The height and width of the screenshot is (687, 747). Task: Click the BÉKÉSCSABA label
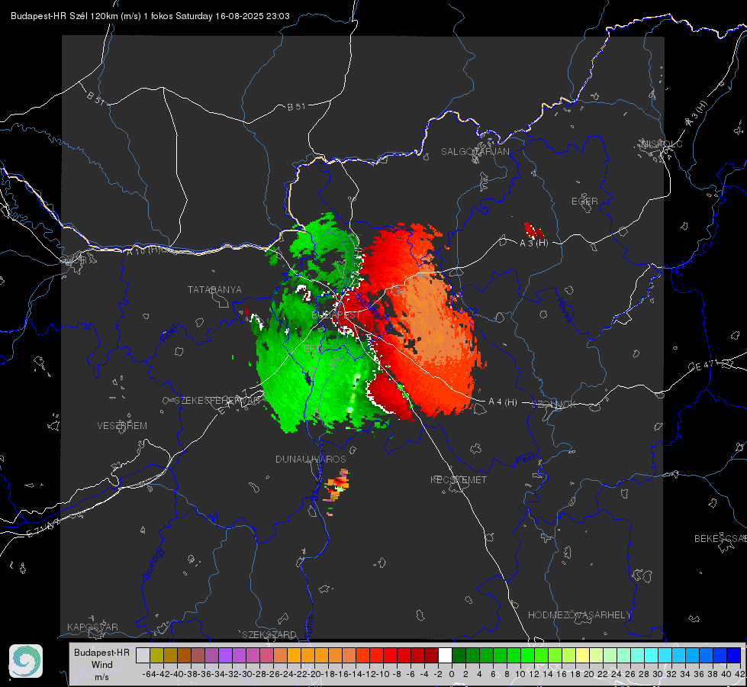pos(720,538)
